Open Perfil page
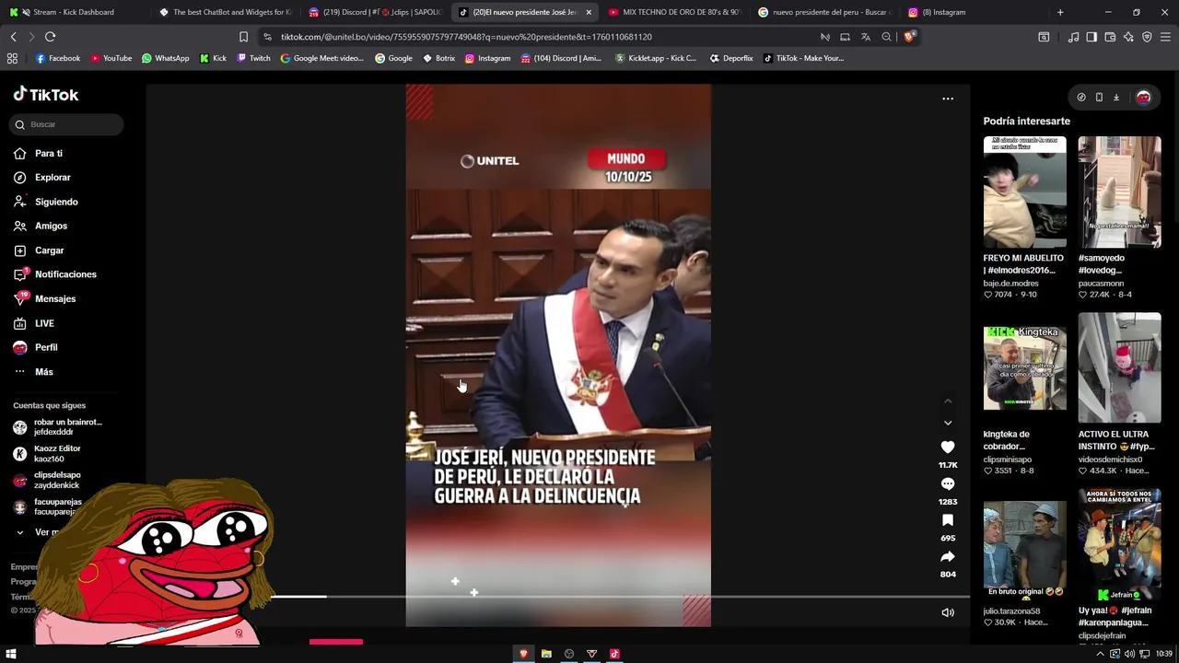 (x=35, y=347)
